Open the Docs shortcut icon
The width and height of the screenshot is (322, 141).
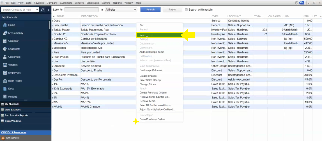(5, 88)
